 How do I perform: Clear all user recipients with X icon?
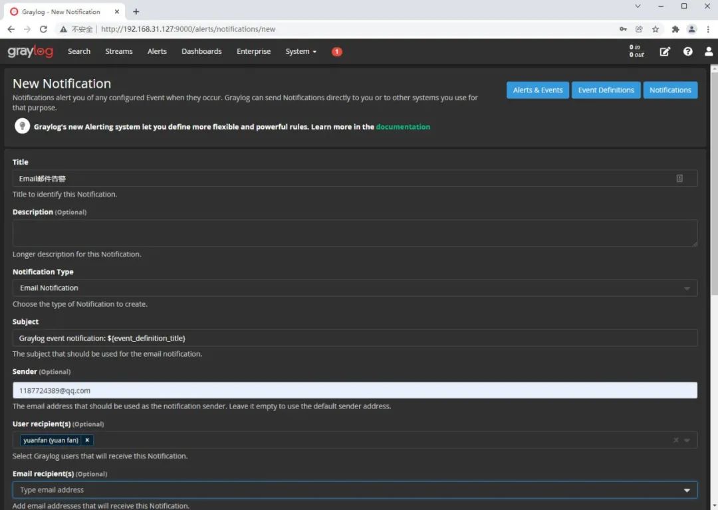click(676, 440)
